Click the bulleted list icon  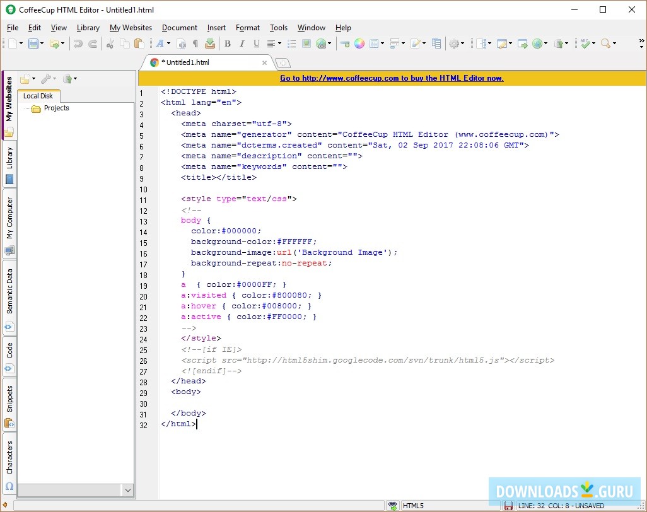tap(291, 44)
